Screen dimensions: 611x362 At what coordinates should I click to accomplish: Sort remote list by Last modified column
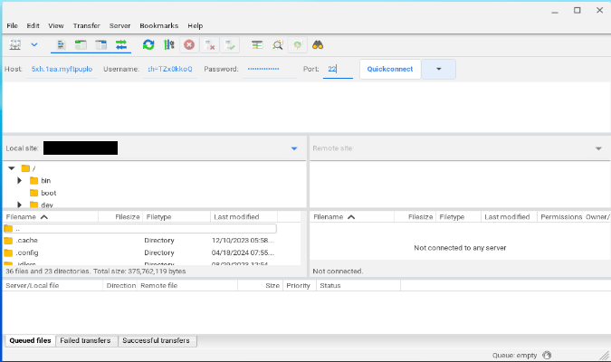tap(510, 217)
